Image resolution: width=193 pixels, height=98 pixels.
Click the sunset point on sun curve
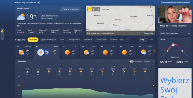coord(182,51)
